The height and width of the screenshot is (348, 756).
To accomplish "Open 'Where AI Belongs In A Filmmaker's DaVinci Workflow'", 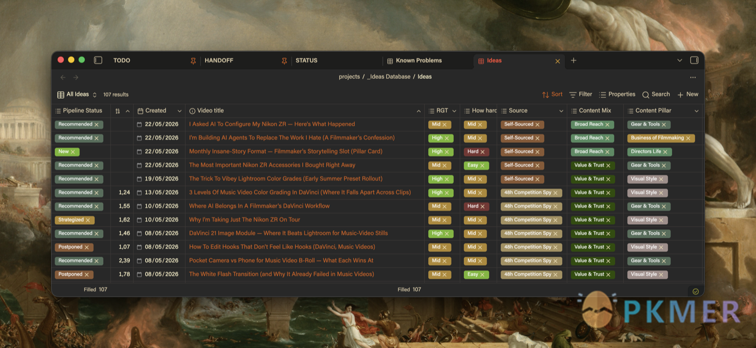I will (x=259, y=206).
